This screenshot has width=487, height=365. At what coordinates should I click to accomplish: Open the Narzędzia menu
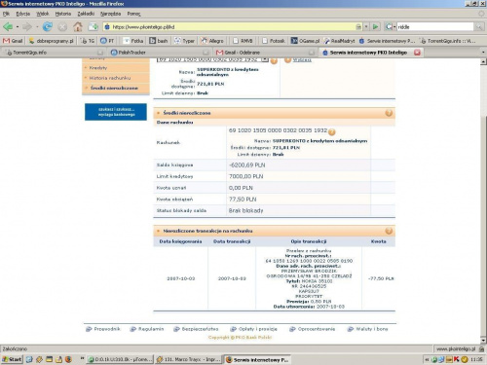(111, 14)
